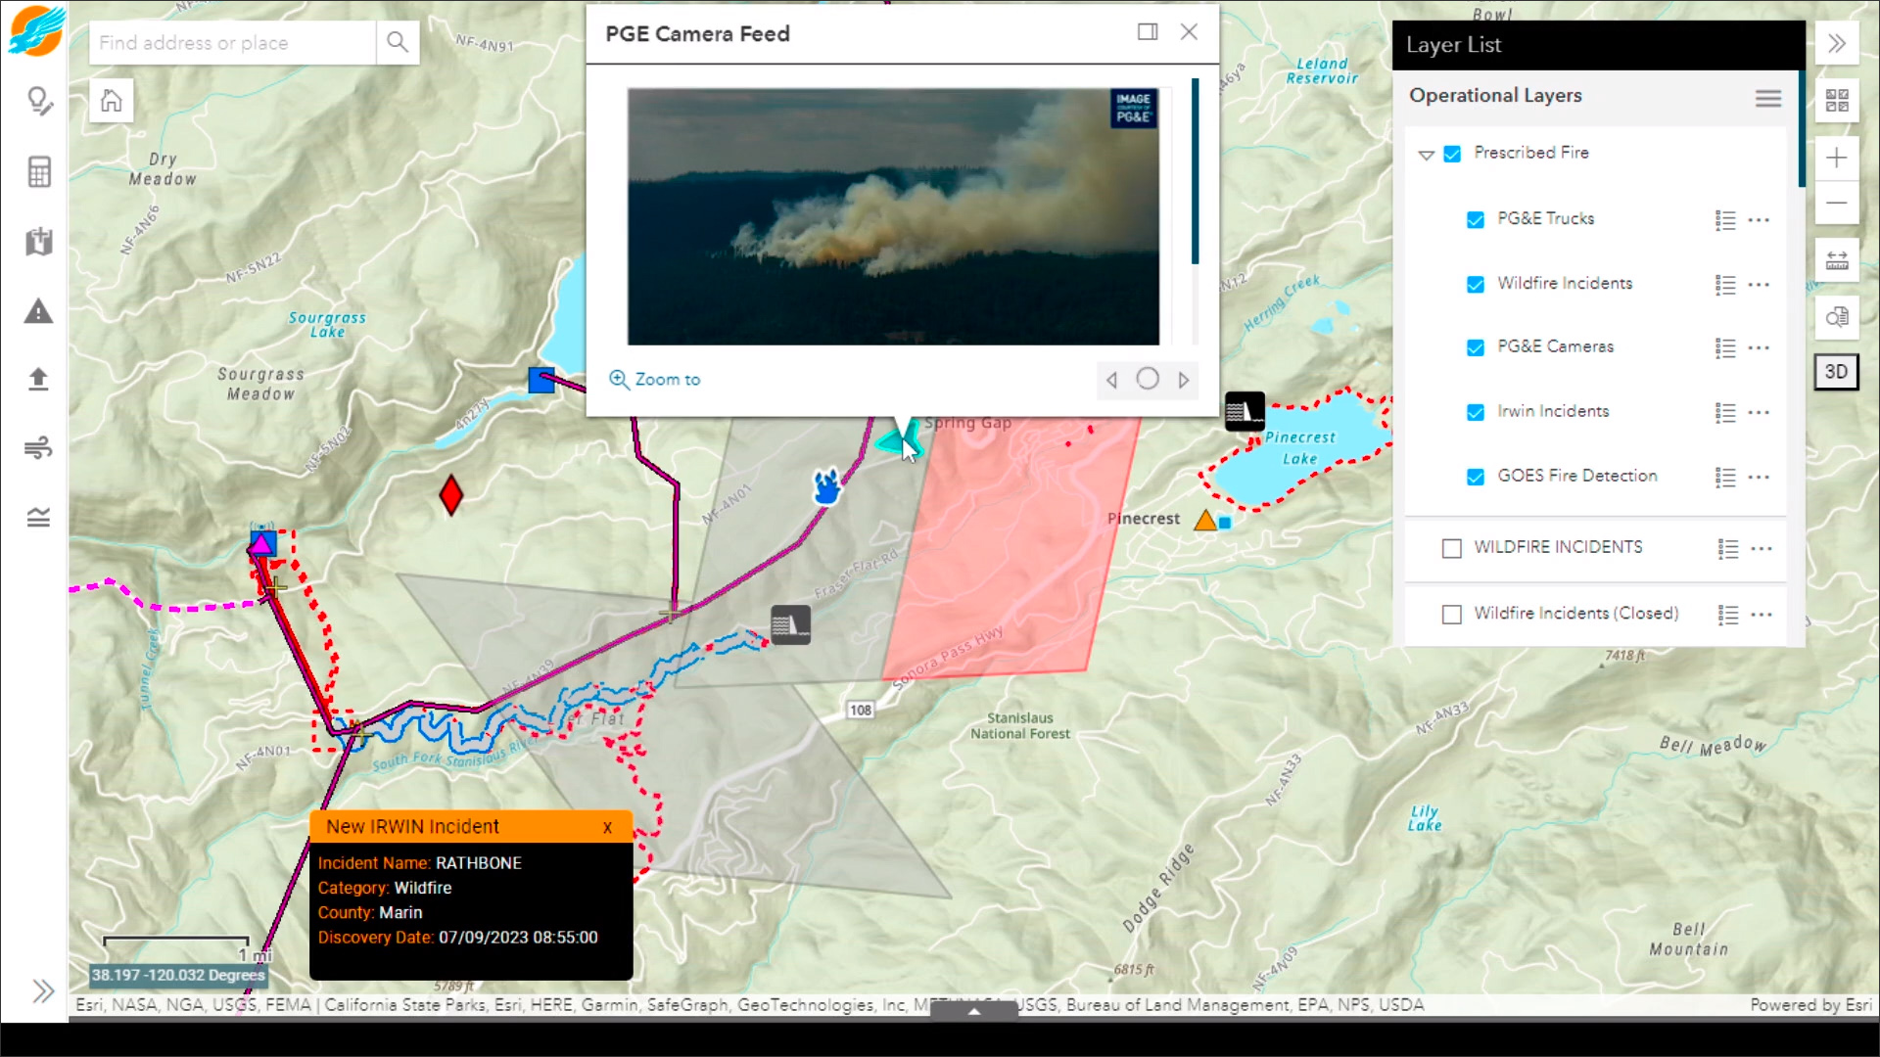Show legend for WILDFIRE INCIDENTS layer
1880x1057 pixels.
(1727, 549)
